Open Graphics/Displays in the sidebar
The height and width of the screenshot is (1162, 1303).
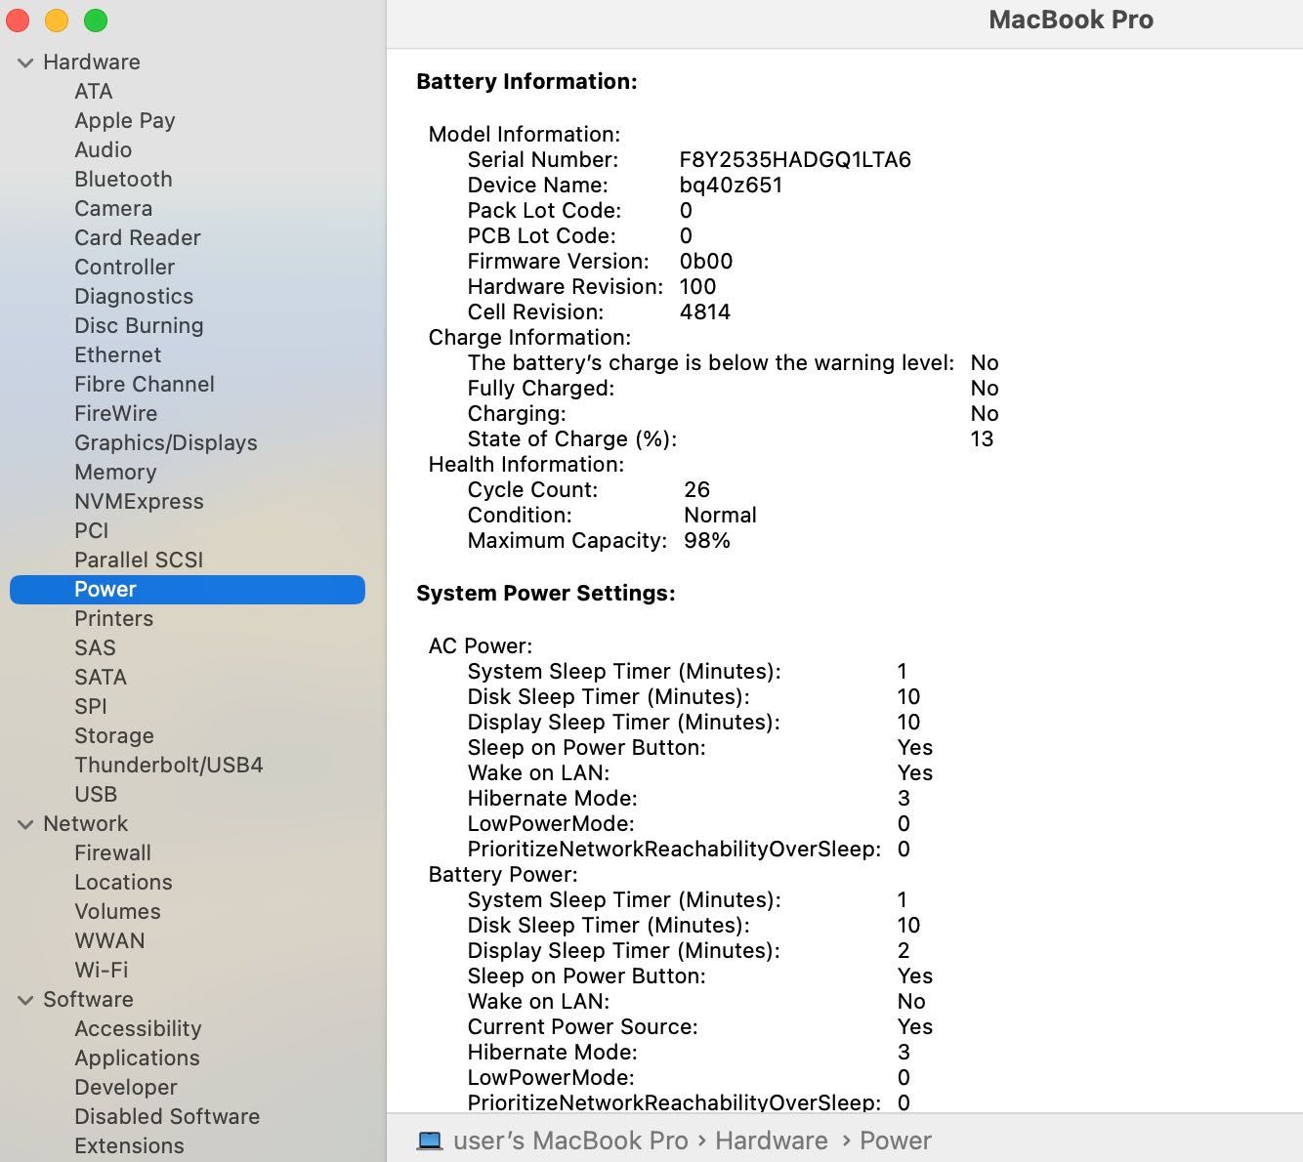click(x=166, y=442)
